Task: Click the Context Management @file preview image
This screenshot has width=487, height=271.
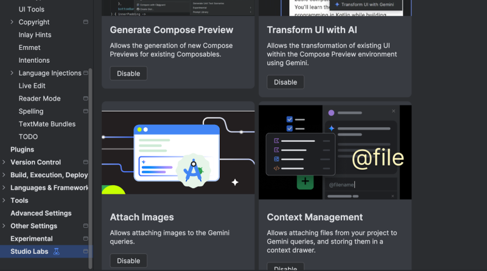Action: pyautogui.click(x=335, y=152)
